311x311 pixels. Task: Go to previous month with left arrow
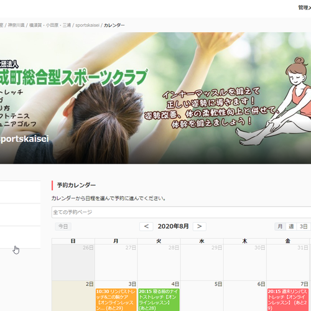coord(146,226)
